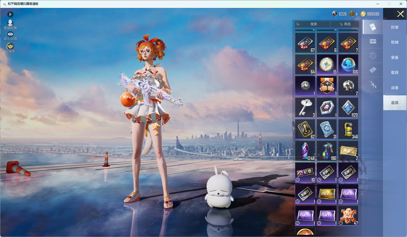This screenshot has width=407, height=237.
Task: Open the 筛选 filter dropdown
Action: 345,24
